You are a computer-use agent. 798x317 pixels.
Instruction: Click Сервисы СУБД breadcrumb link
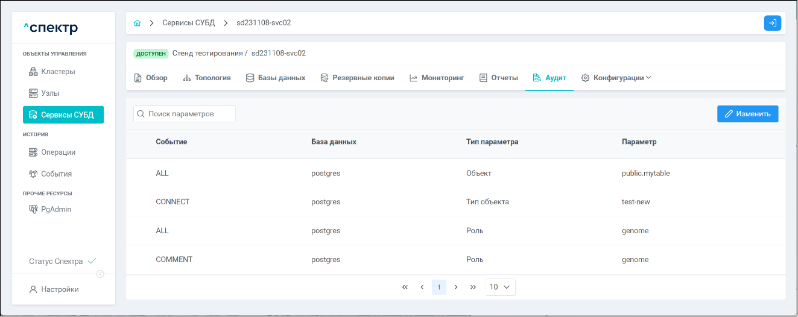point(188,23)
